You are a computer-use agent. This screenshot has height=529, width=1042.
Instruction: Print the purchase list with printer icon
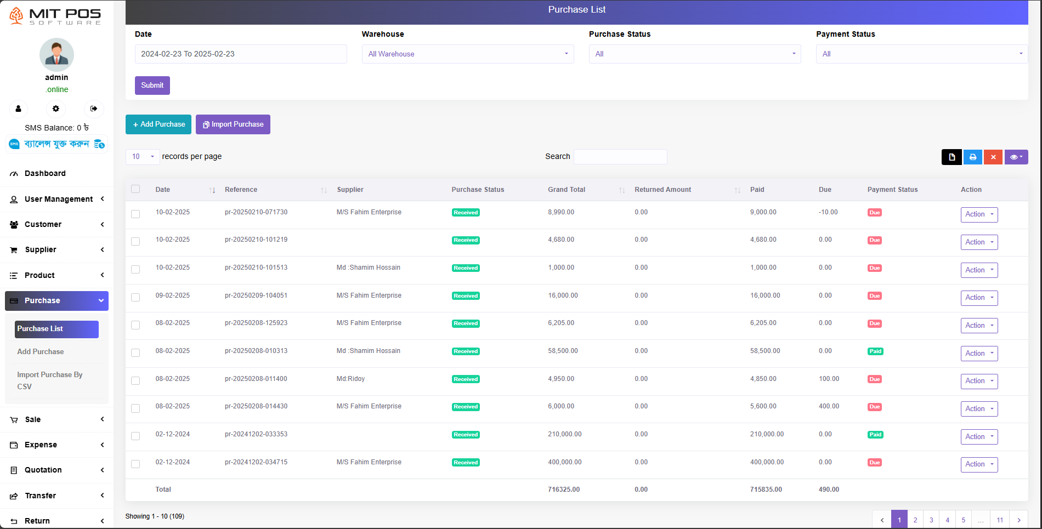[x=972, y=157]
